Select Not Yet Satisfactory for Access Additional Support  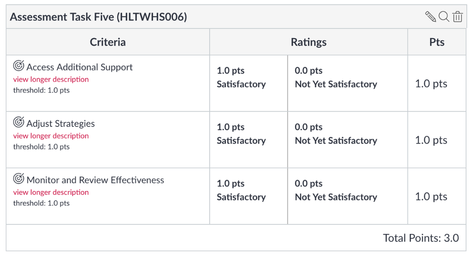(x=347, y=83)
